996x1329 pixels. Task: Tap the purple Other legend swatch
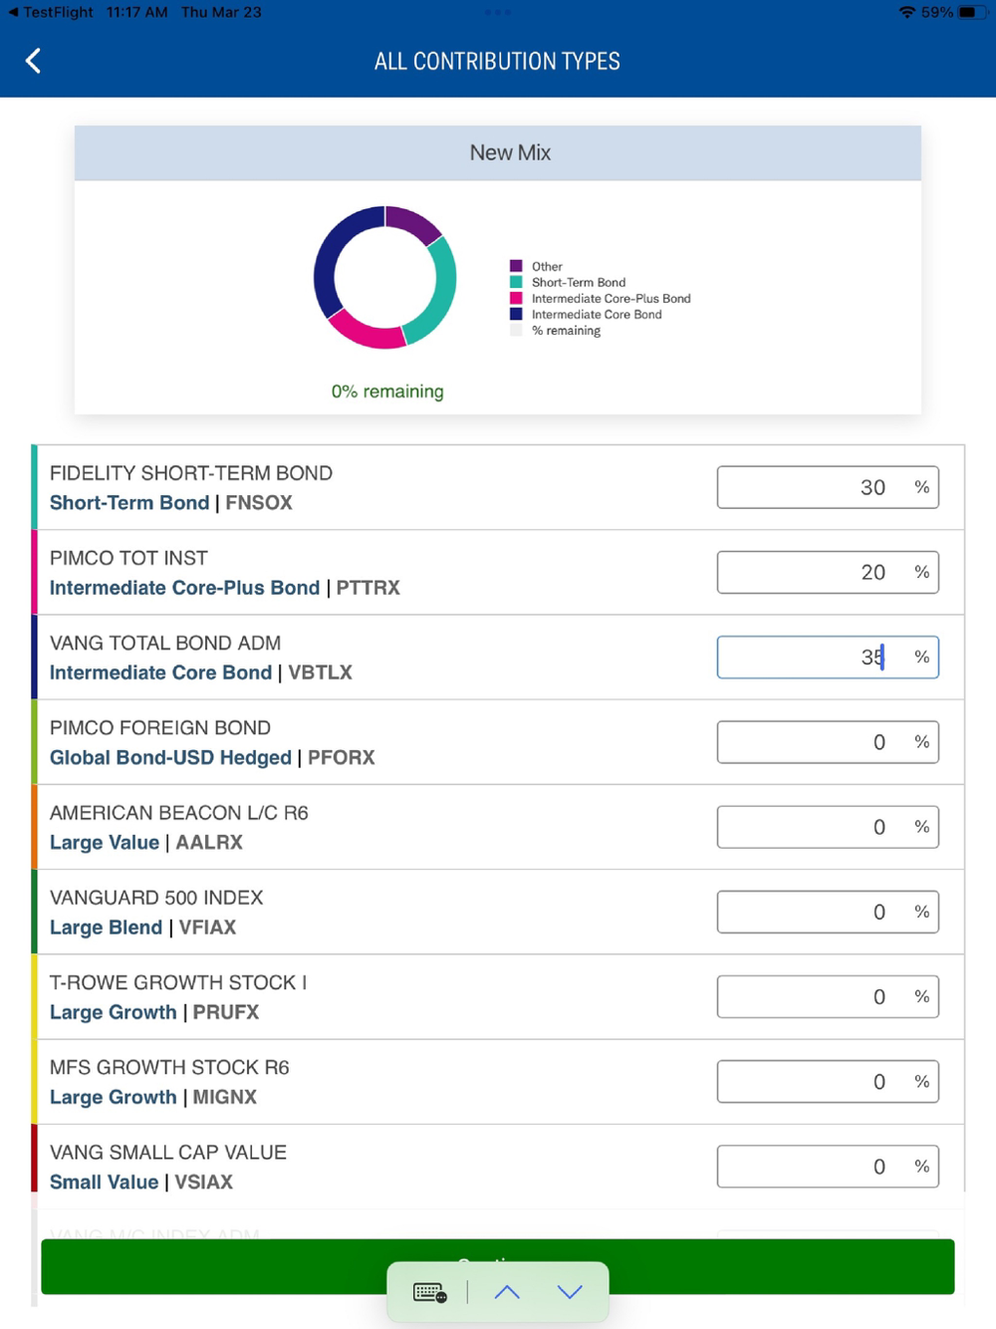pos(516,266)
